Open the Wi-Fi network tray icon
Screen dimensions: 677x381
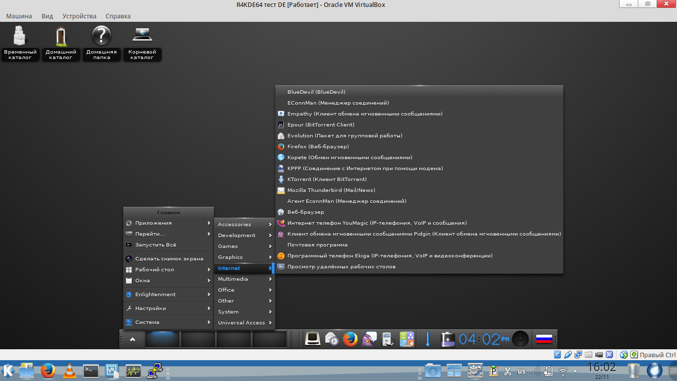pyautogui.click(x=563, y=371)
